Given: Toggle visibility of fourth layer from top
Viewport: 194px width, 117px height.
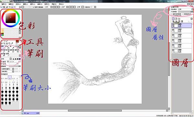Looking at the screenshot, I should [x=173, y=40].
